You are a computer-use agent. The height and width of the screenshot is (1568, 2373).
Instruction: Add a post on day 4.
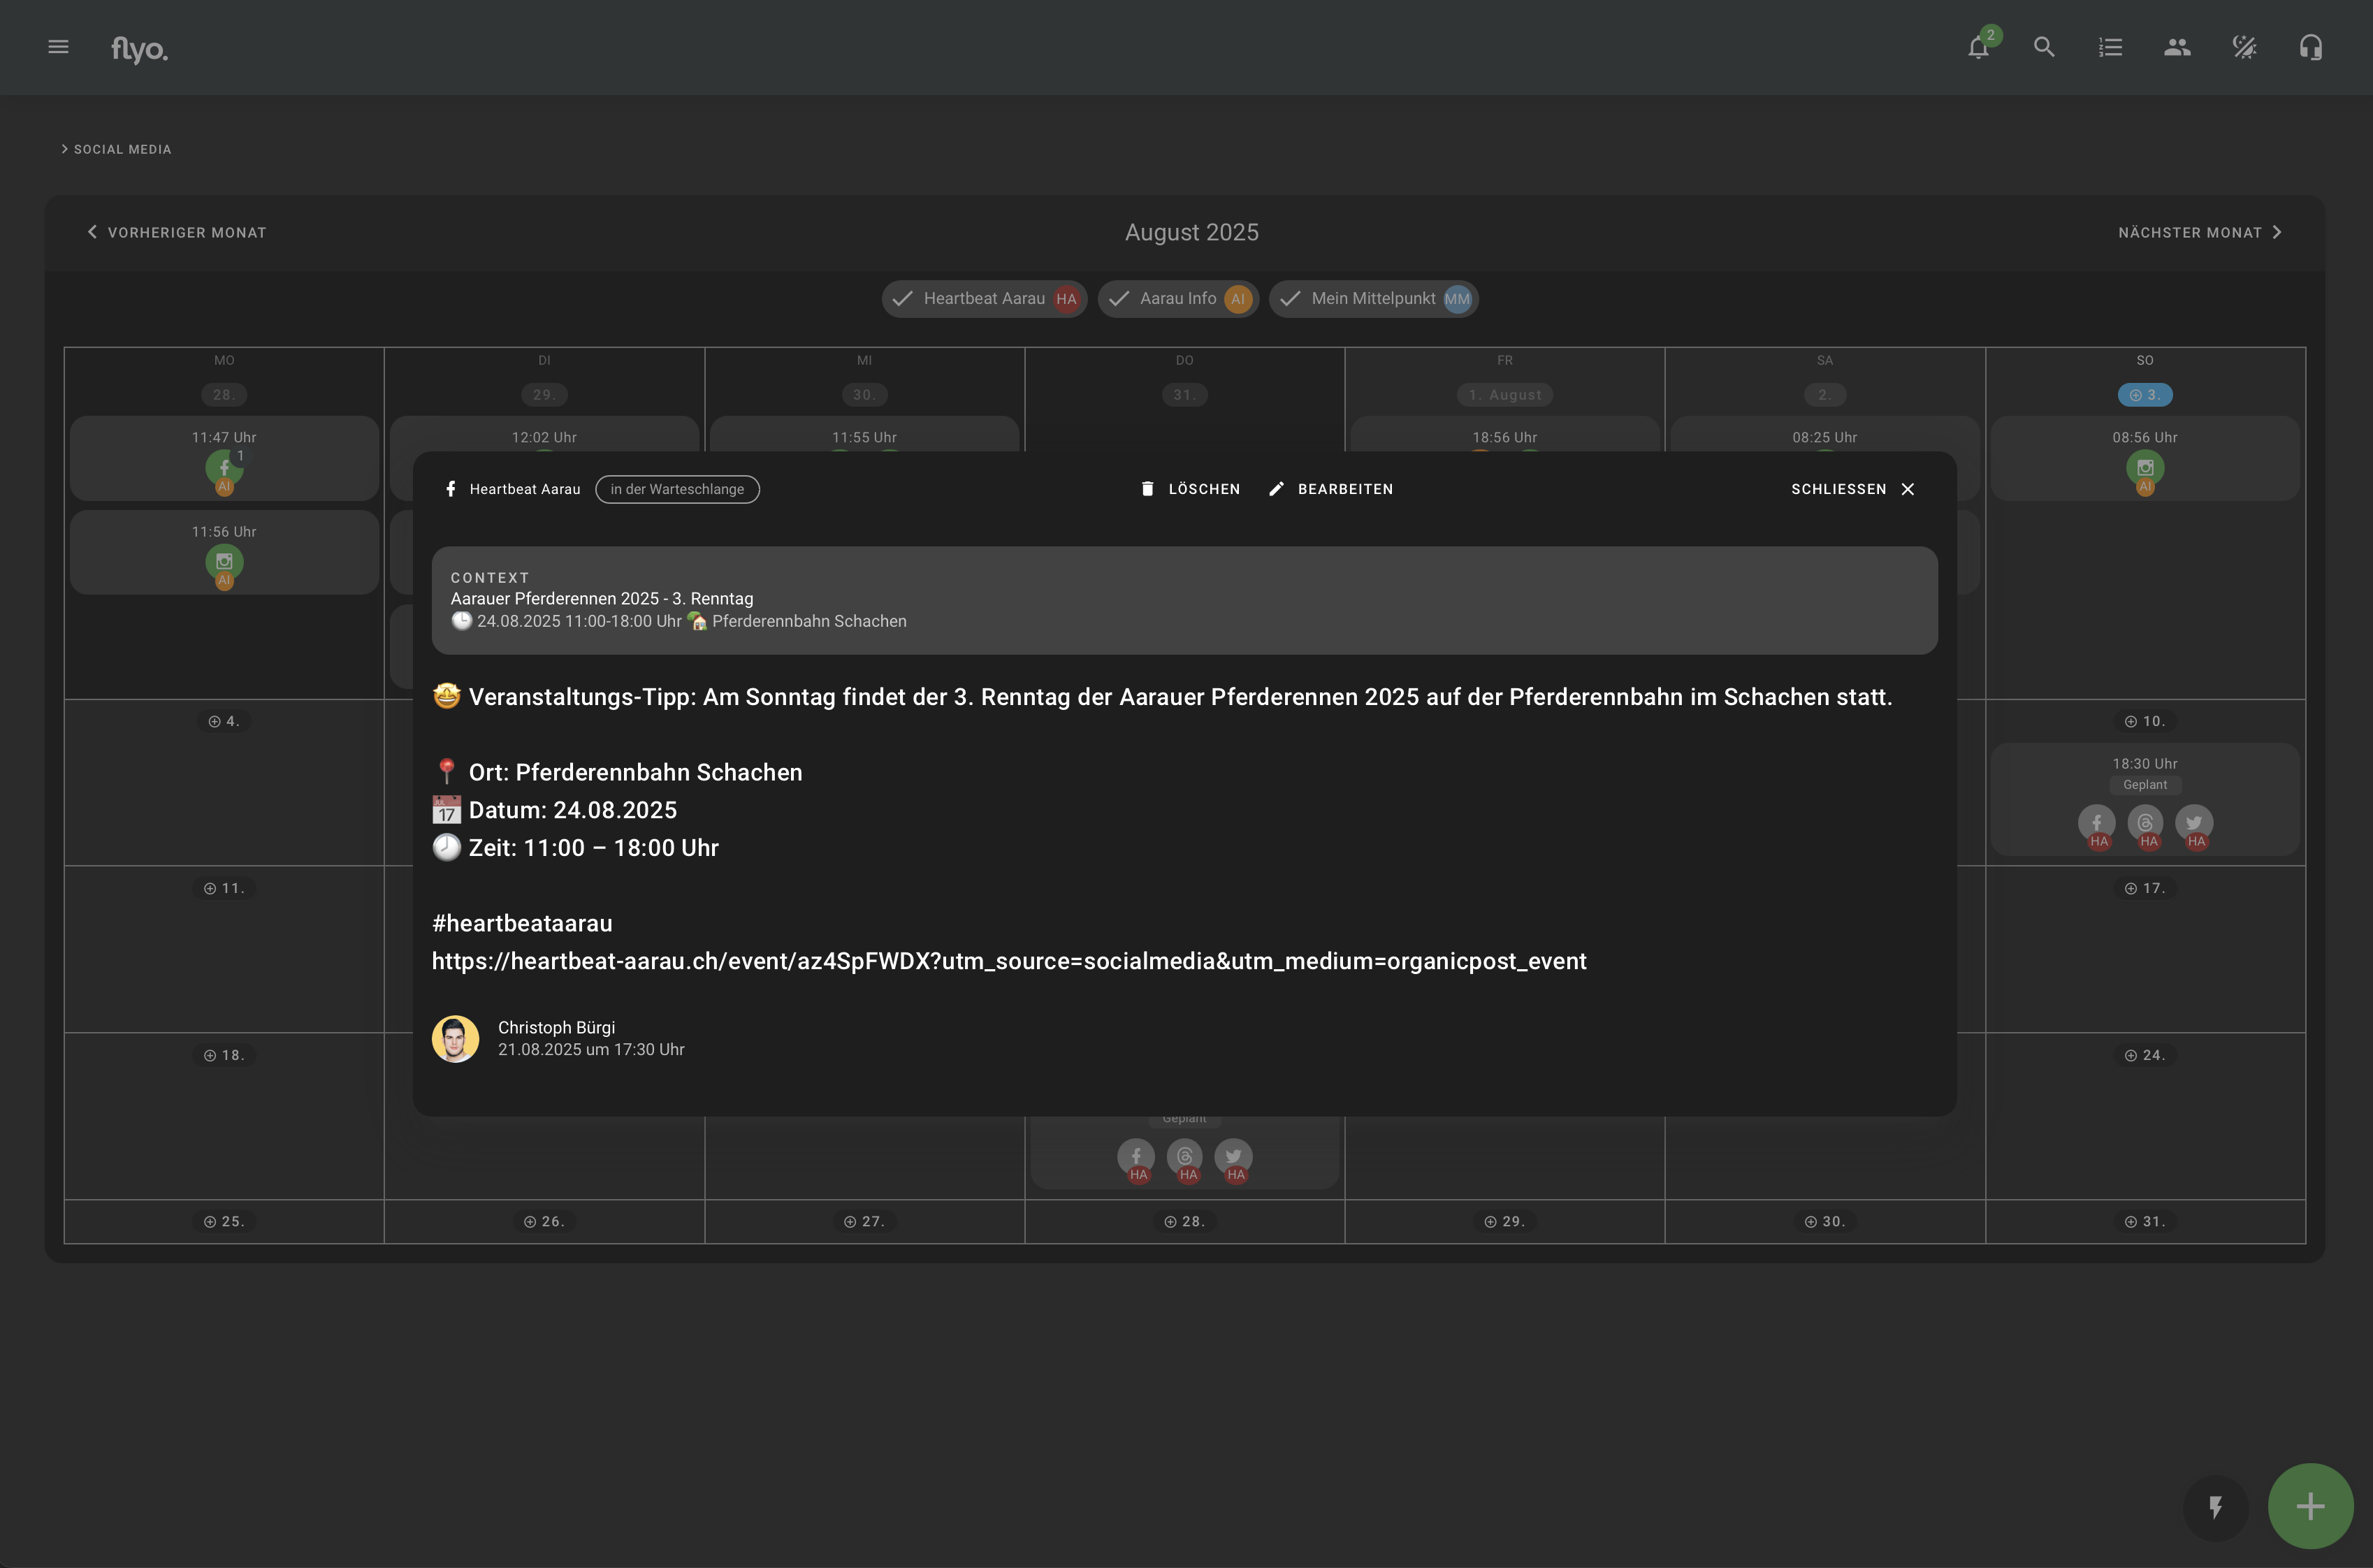tap(224, 721)
